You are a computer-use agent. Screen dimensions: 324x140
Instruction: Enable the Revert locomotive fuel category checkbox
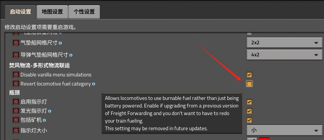click(x=249, y=84)
